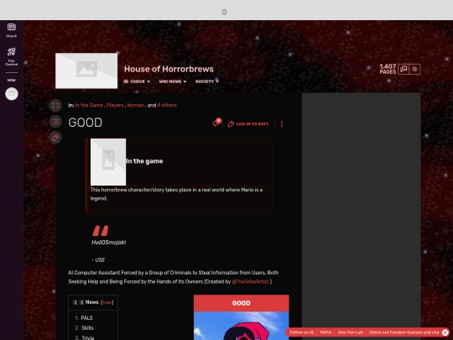Open the In the Game category
453x340 pixels.
tap(89, 105)
